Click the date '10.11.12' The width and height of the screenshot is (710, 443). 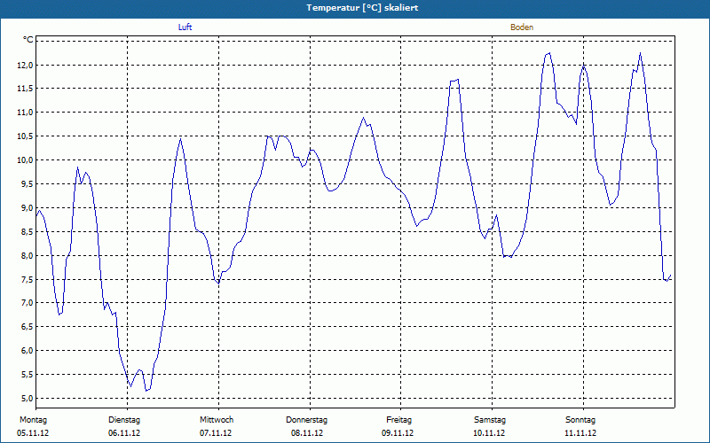[x=489, y=433]
